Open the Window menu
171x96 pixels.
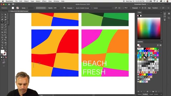(x=56, y=1)
